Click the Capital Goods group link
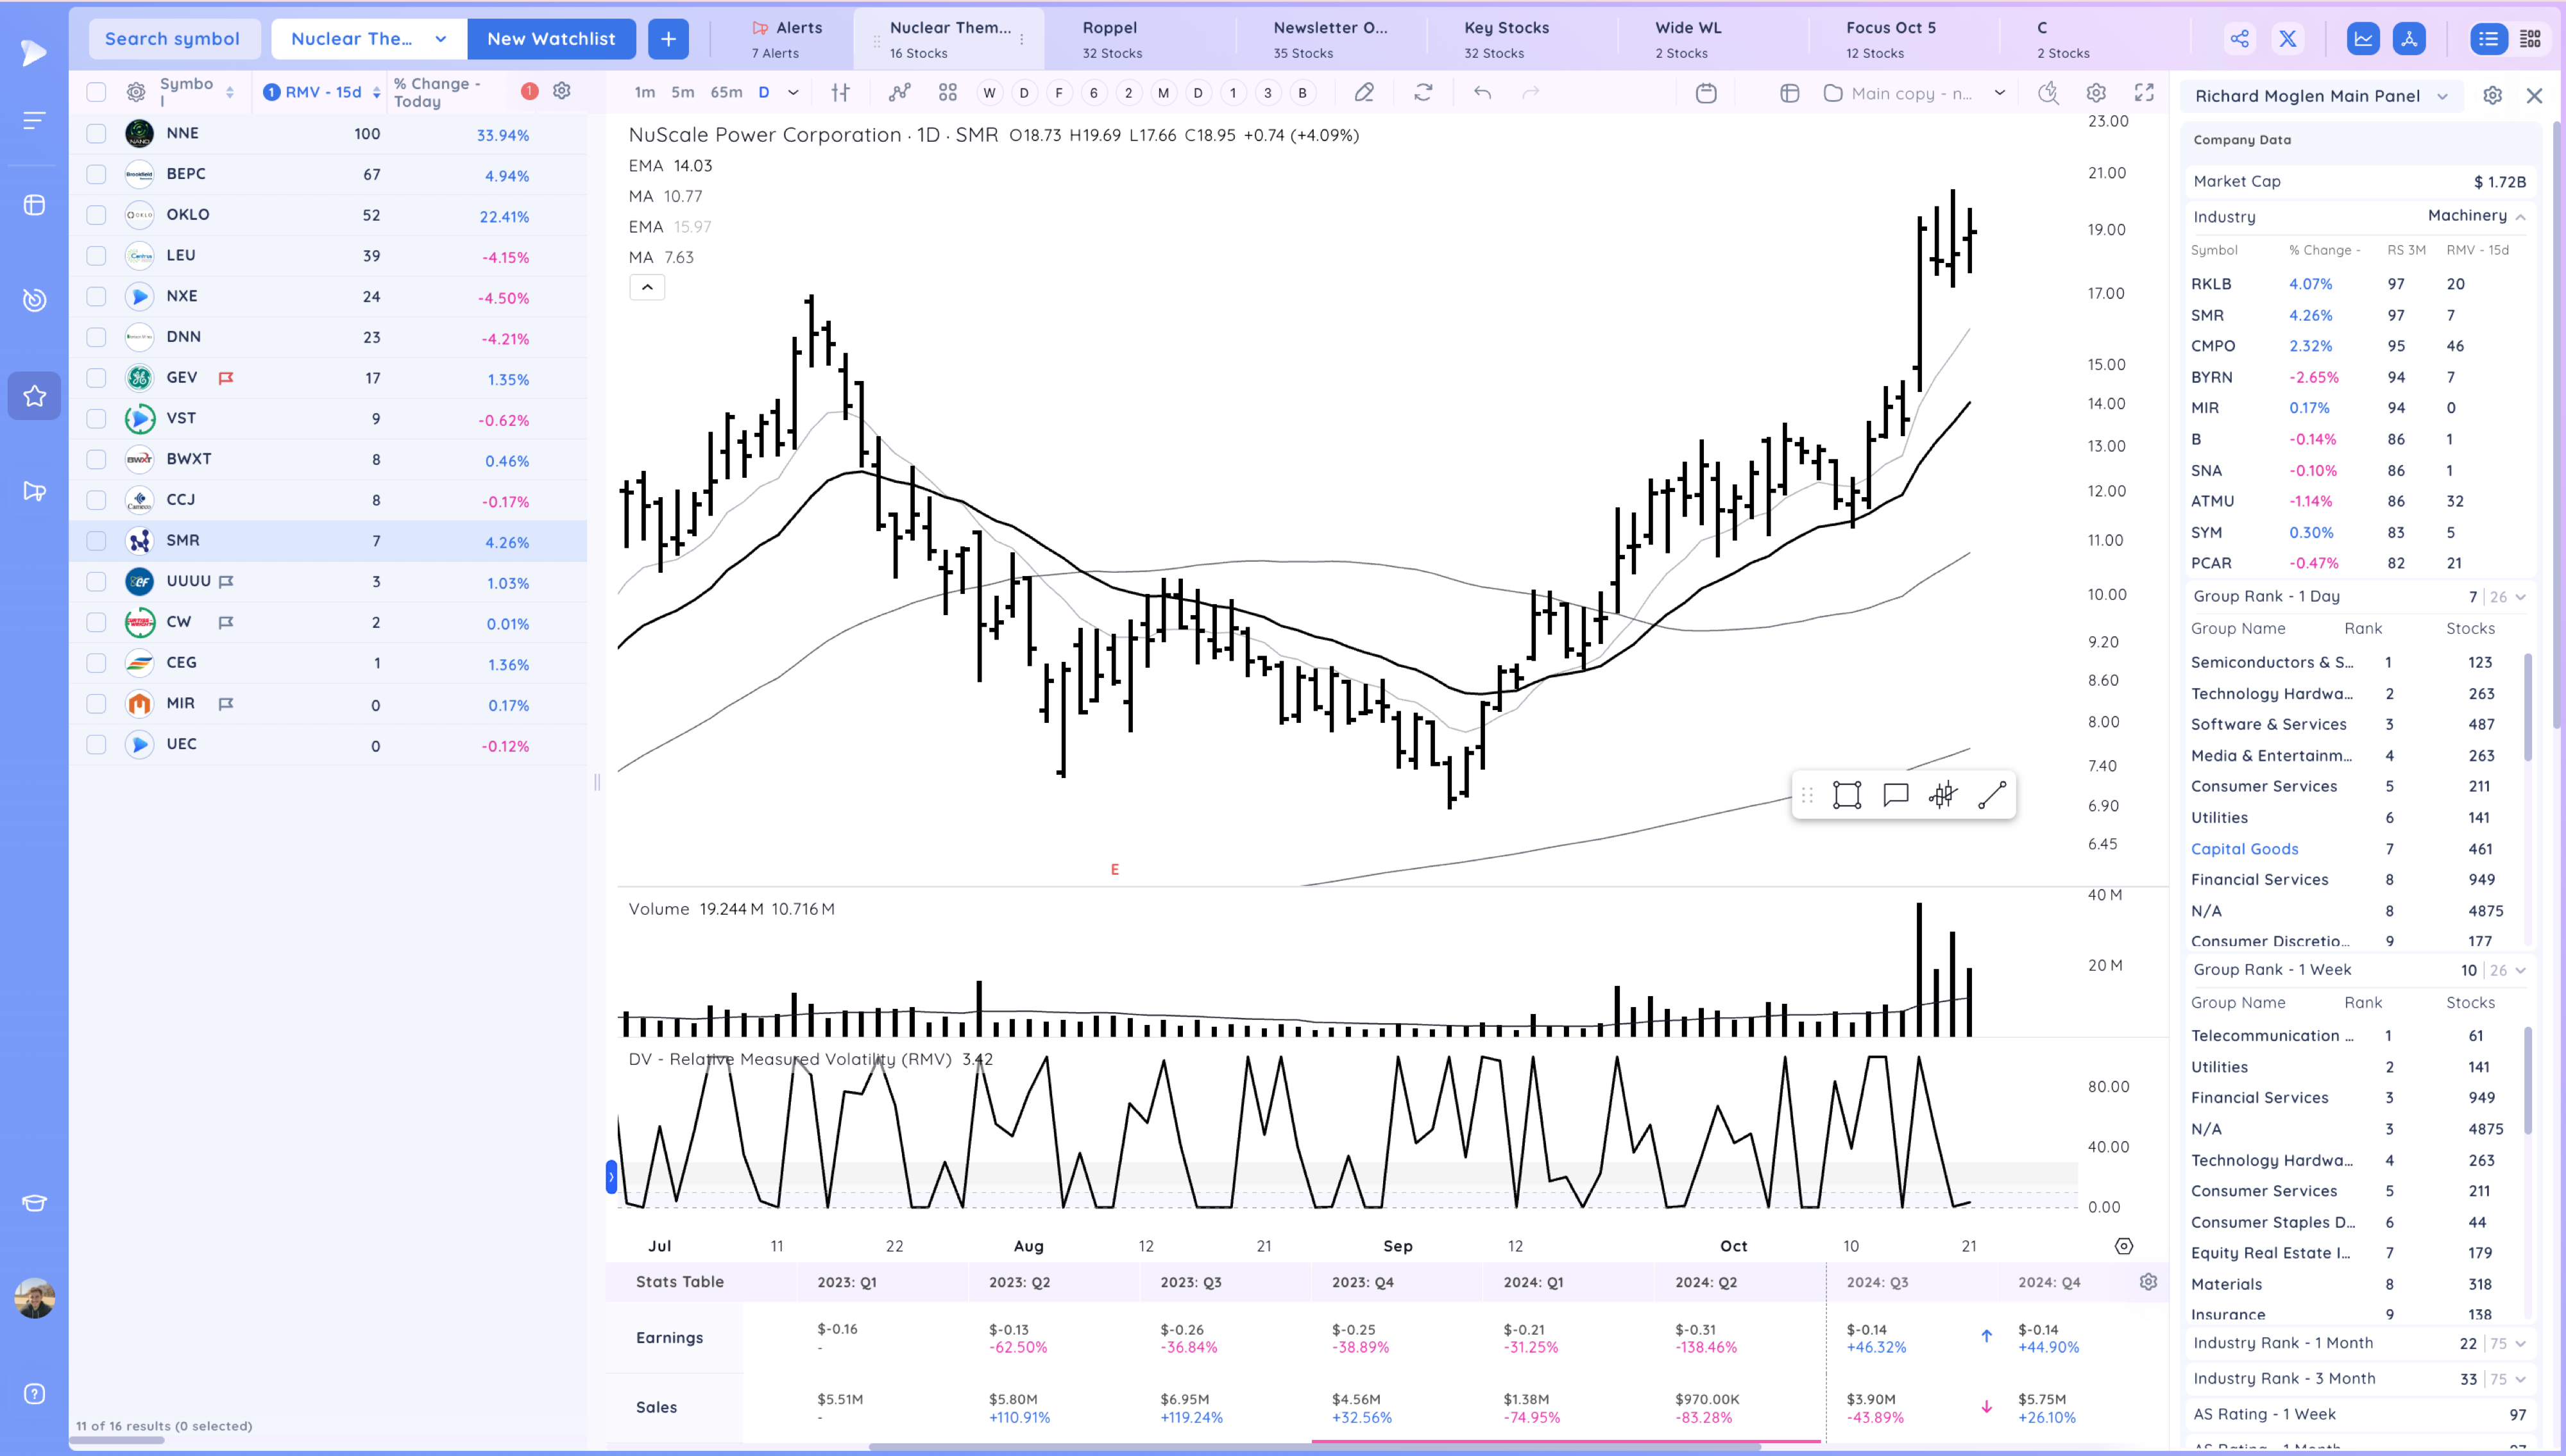The image size is (2566, 1456). pyautogui.click(x=2244, y=849)
